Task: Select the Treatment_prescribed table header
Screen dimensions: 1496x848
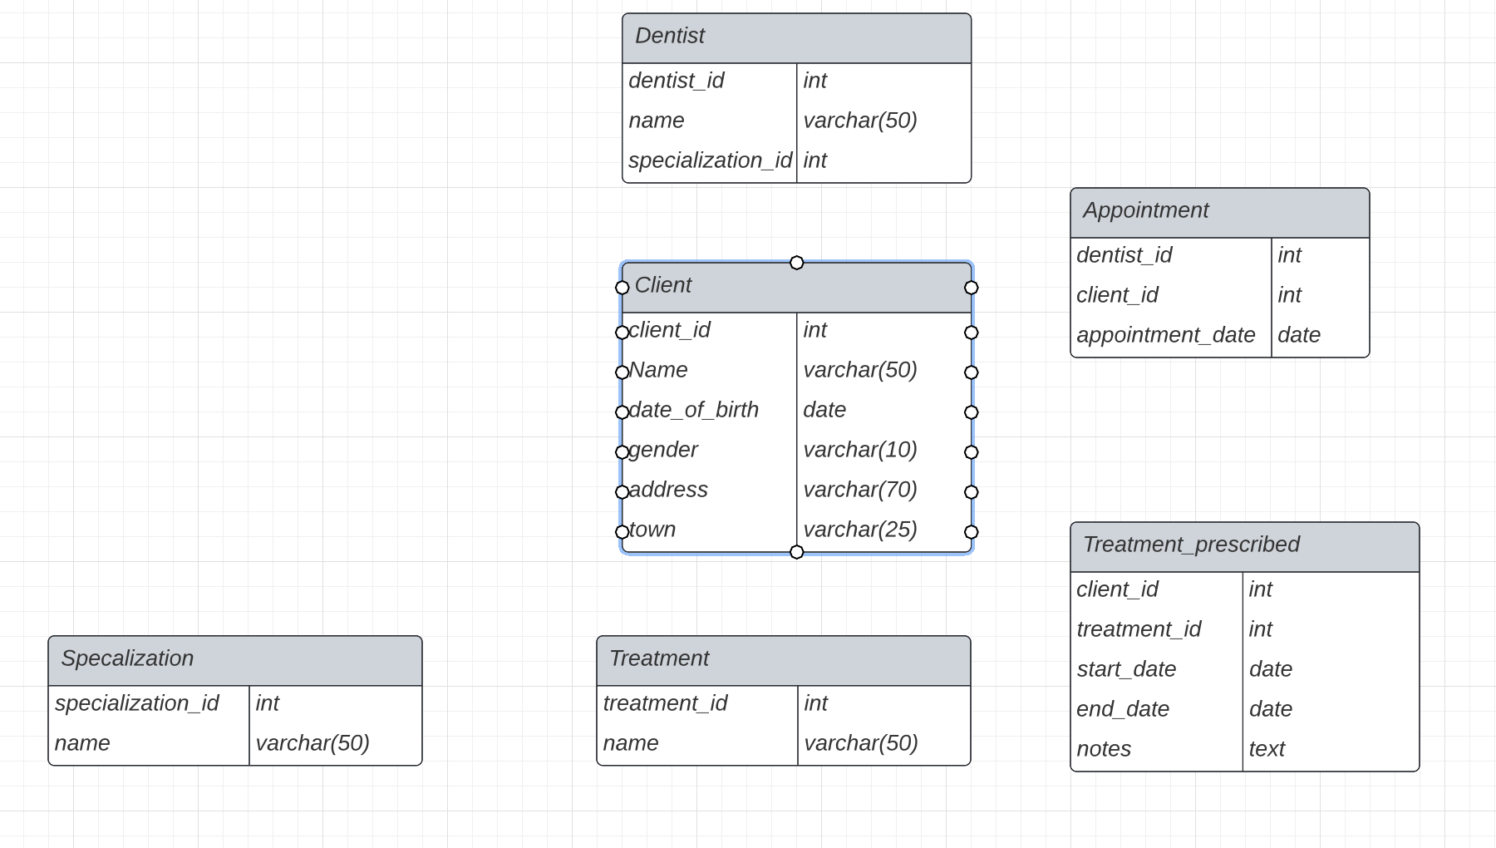Action: click(1243, 545)
